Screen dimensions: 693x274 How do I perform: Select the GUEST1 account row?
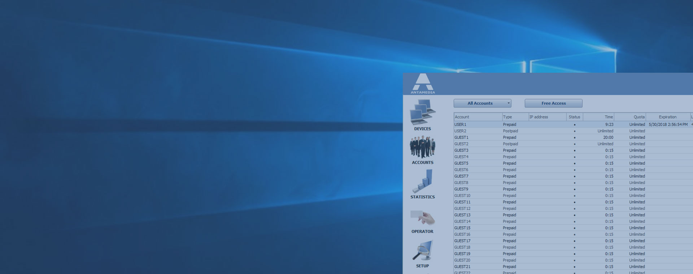click(x=573, y=138)
